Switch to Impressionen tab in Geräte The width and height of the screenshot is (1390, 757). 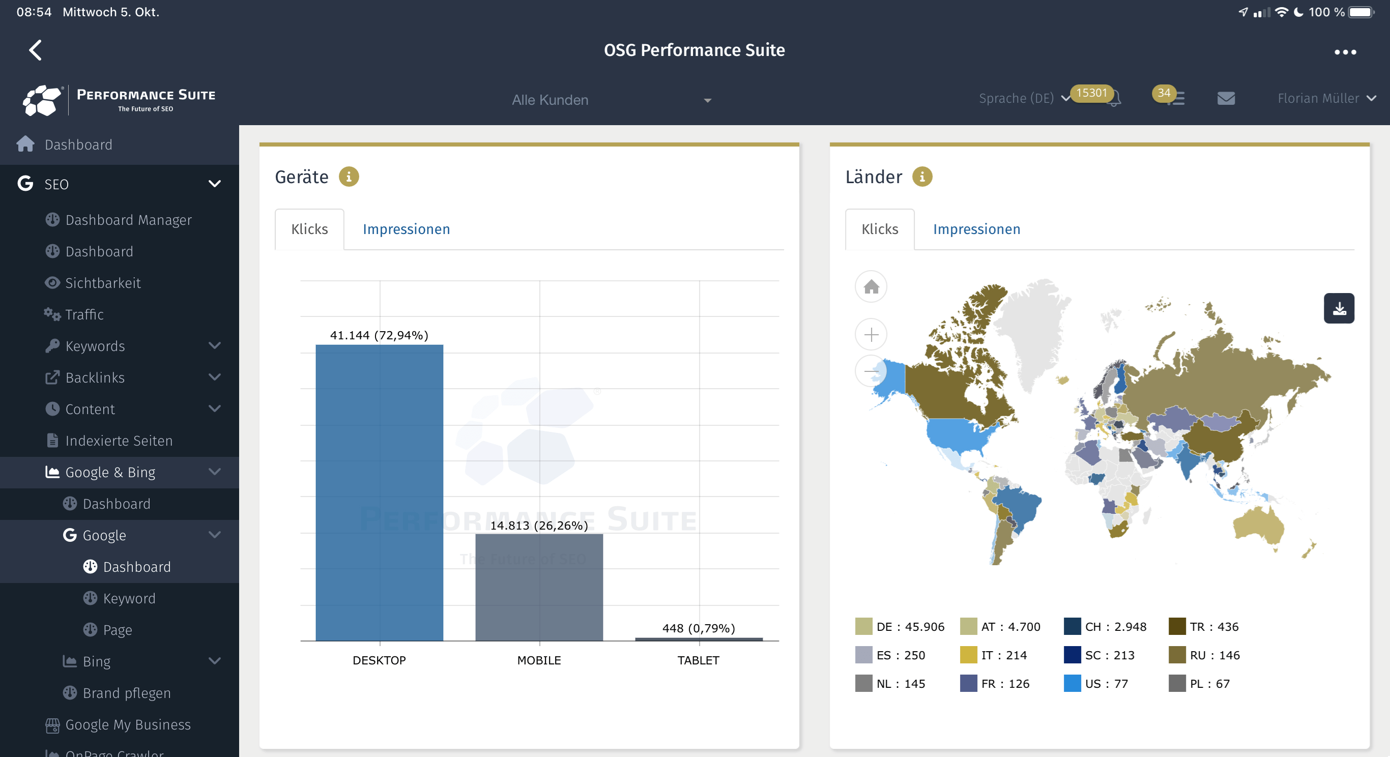(406, 229)
